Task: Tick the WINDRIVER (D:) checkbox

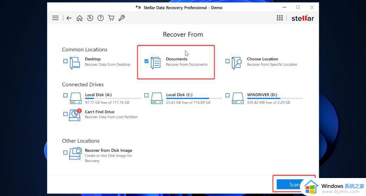Action: [x=227, y=95]
